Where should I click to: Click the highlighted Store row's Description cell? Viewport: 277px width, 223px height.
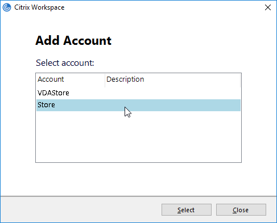pos(172,105)
